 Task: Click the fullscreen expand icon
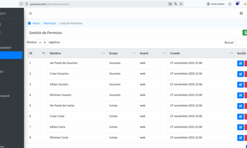point(241,13)
